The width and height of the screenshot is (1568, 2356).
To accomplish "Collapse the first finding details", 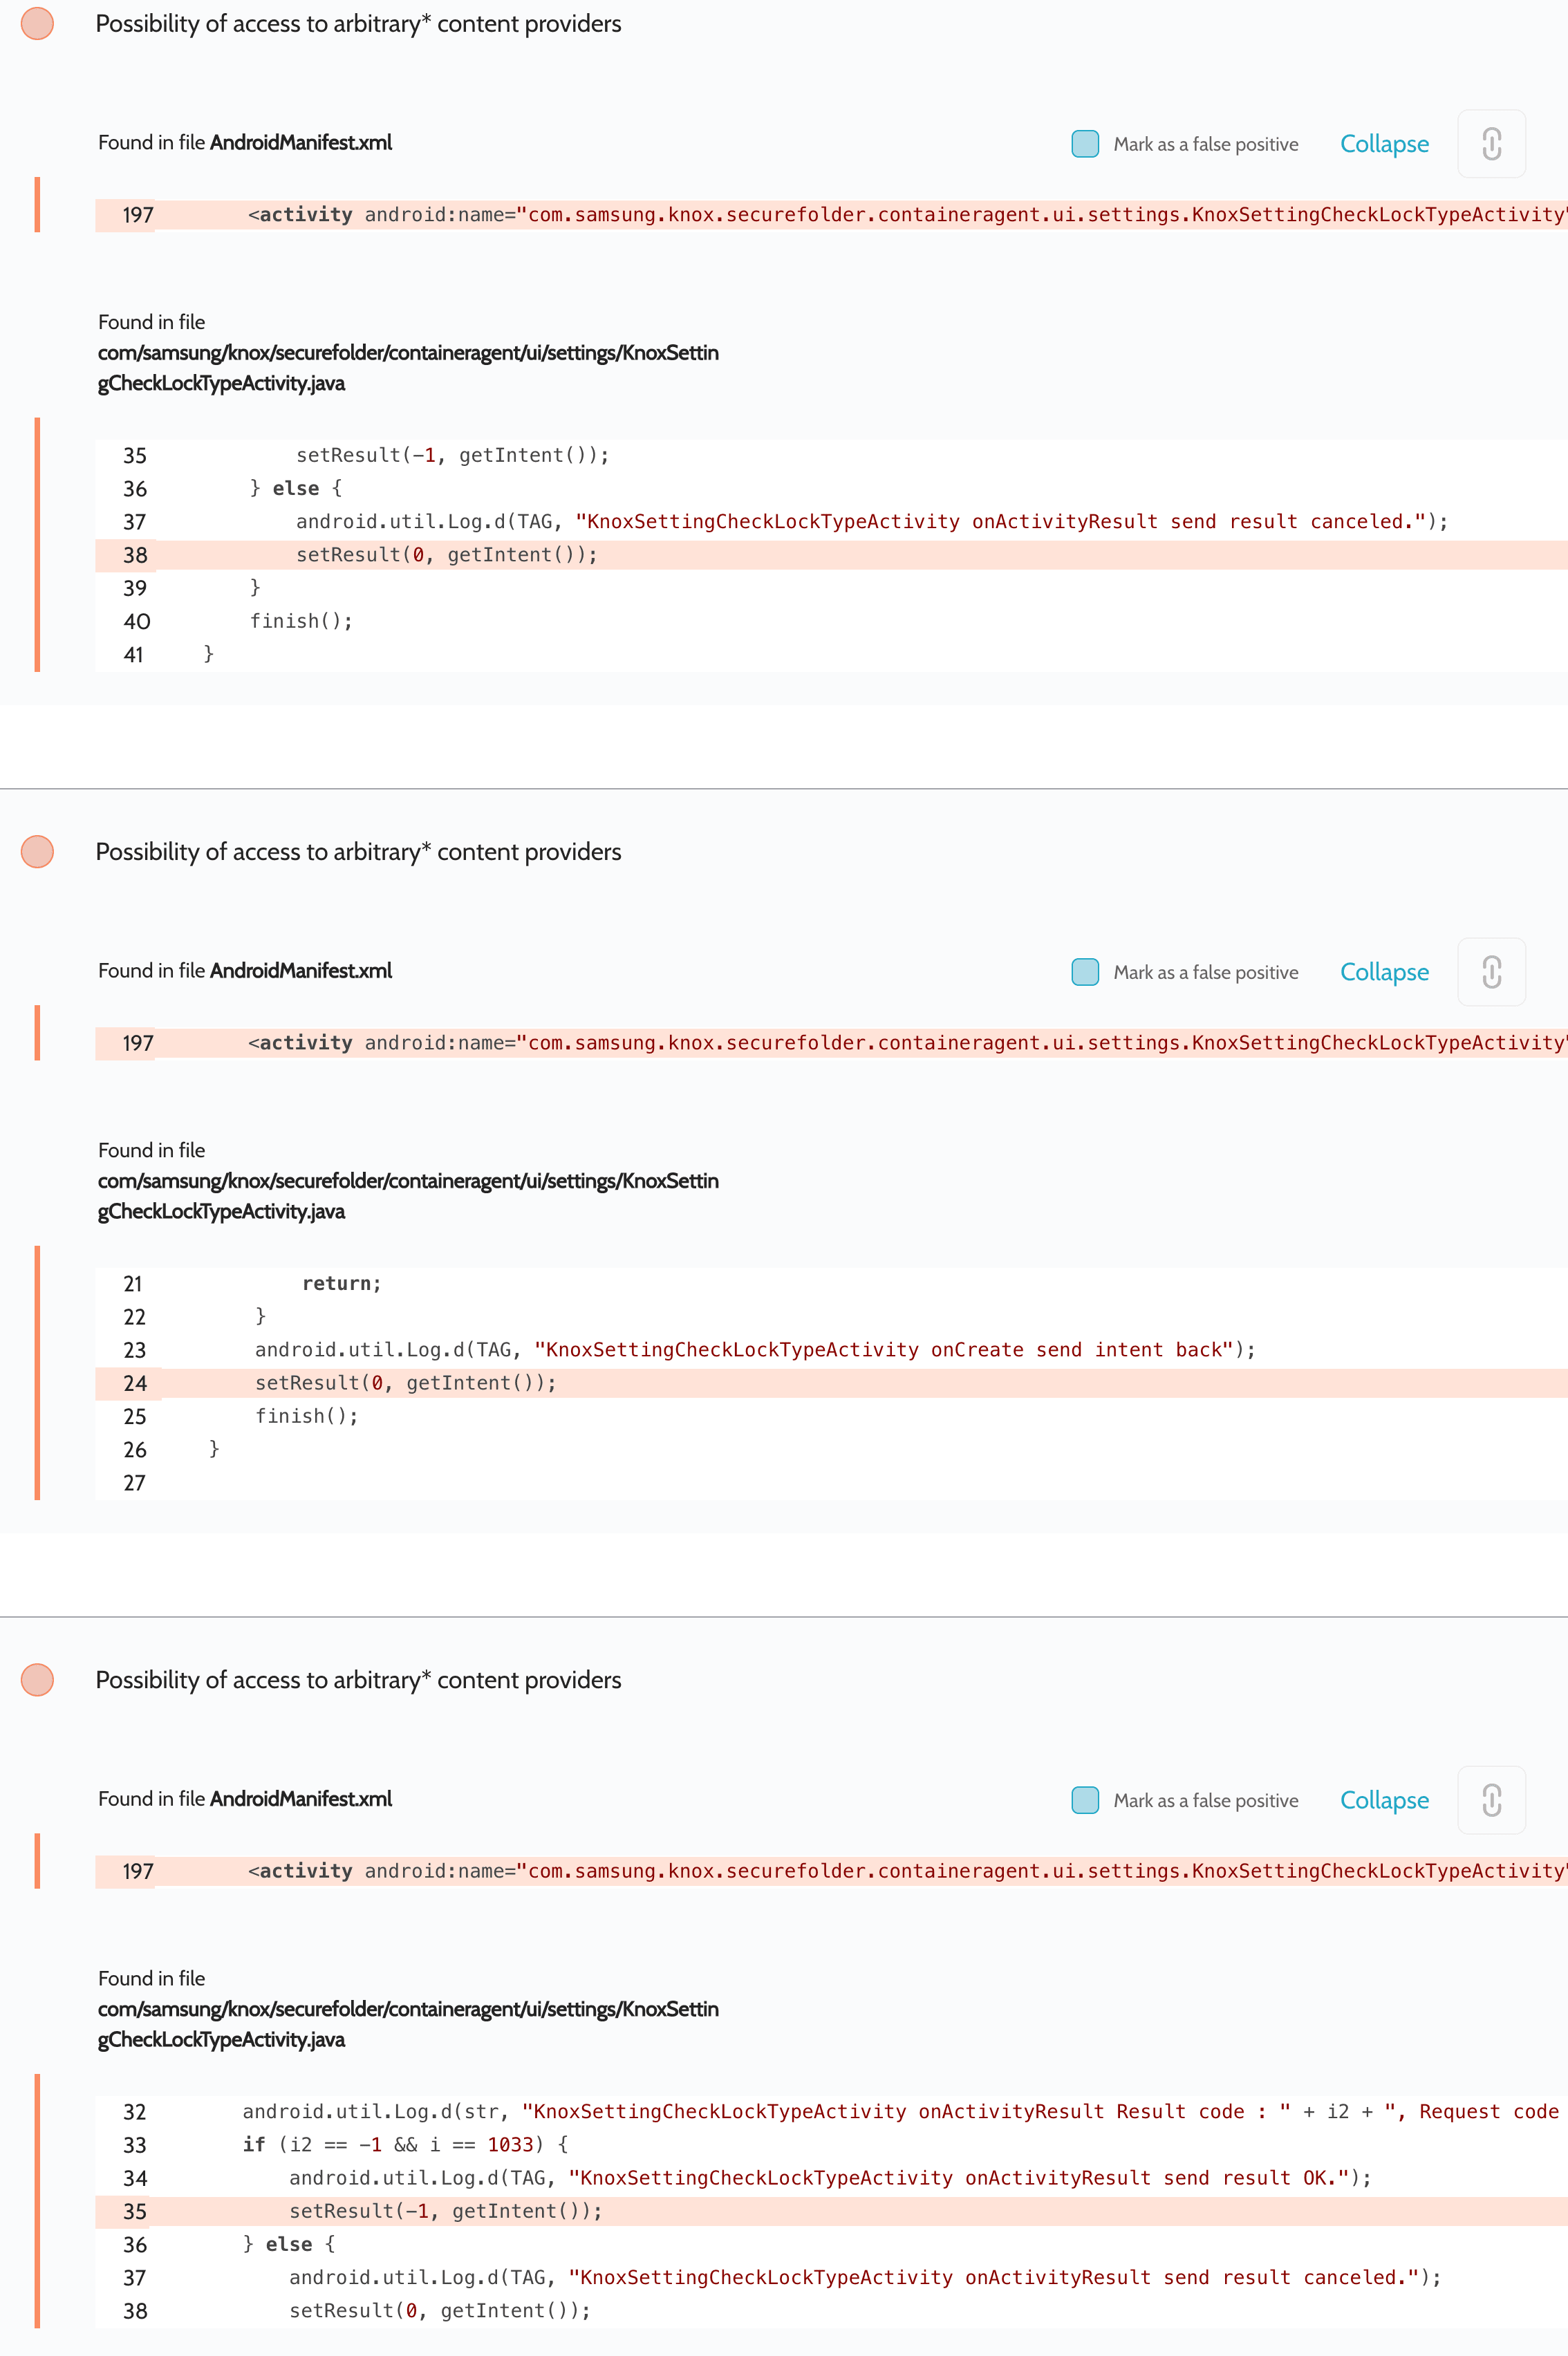I will [1383, 144].
